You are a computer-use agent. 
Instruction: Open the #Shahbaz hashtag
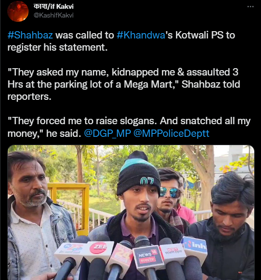pos(30,35)
